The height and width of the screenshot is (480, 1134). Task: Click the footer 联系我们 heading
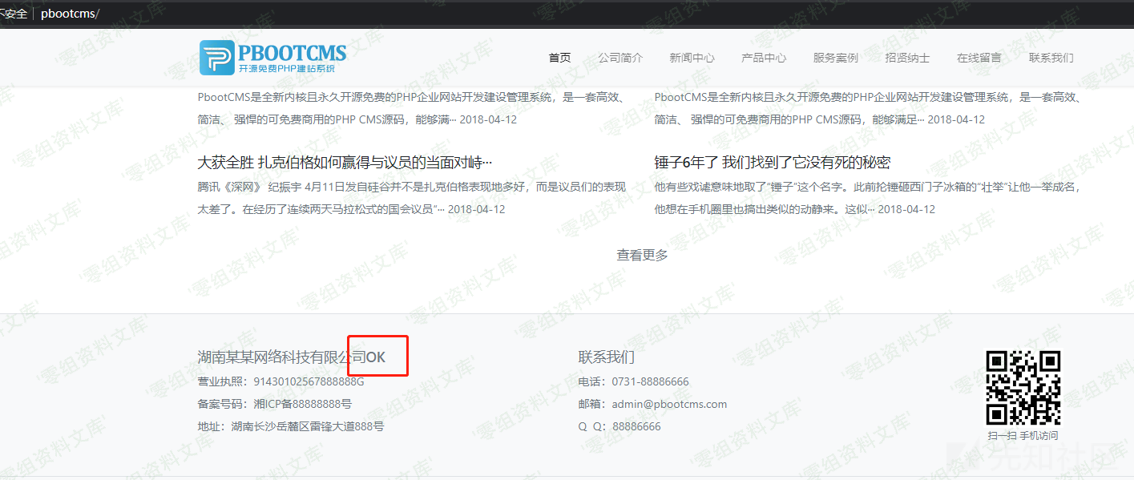607,356
